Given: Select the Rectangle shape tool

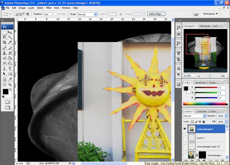Looking at the screenshot, I should [x=10, y=73].
